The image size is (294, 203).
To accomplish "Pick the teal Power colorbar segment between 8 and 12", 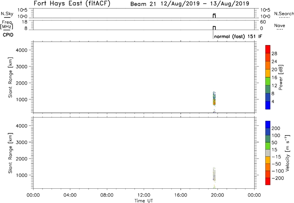I will [x=268, y=89].
